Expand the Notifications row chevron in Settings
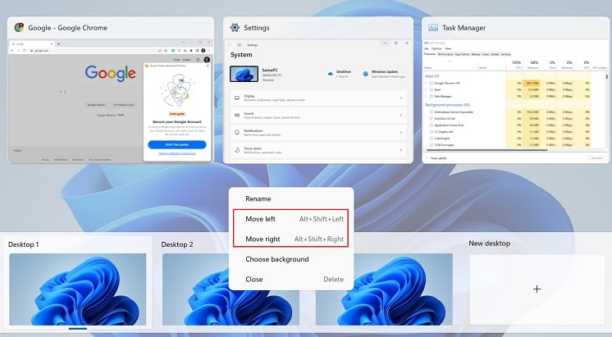This screenshot has width=612, height=337. point(401,133)
